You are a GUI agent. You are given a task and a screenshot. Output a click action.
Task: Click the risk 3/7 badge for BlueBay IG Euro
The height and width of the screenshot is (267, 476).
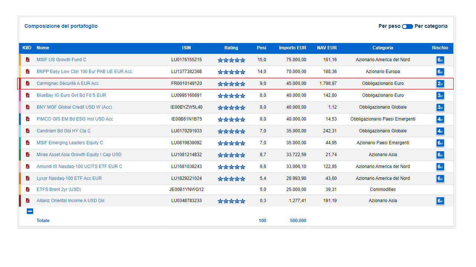click(x=440, y=96)
